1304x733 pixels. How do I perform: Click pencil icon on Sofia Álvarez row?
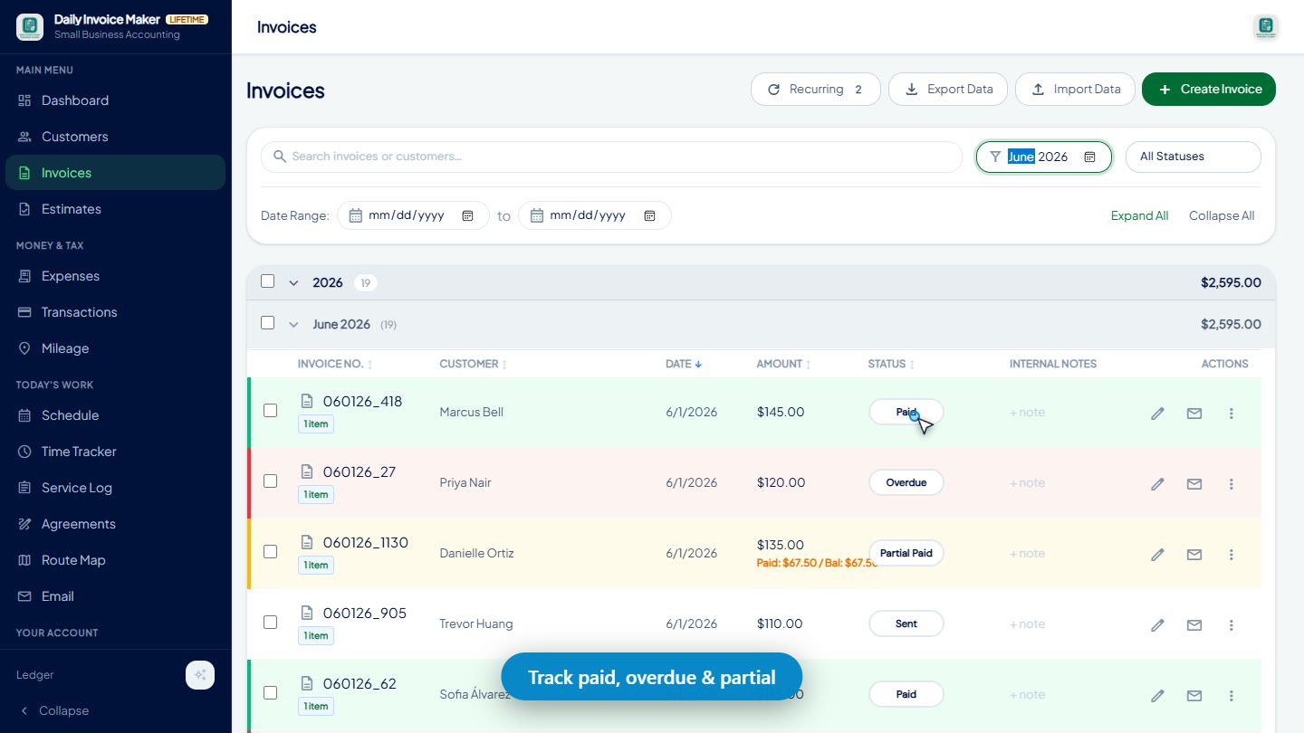pyautogui.click(x=1157, y=696)
